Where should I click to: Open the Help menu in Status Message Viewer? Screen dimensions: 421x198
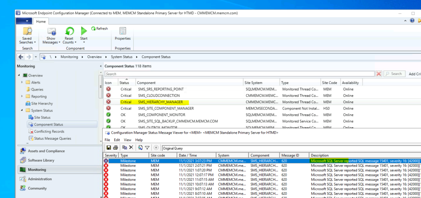point(139,140)
